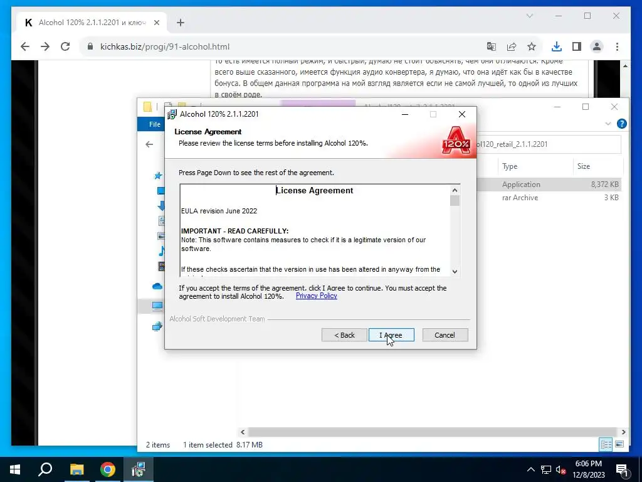Share this page from Chrome toolbar
The height and width of the screenshot is (482, 642).
(x=512, y=46)
